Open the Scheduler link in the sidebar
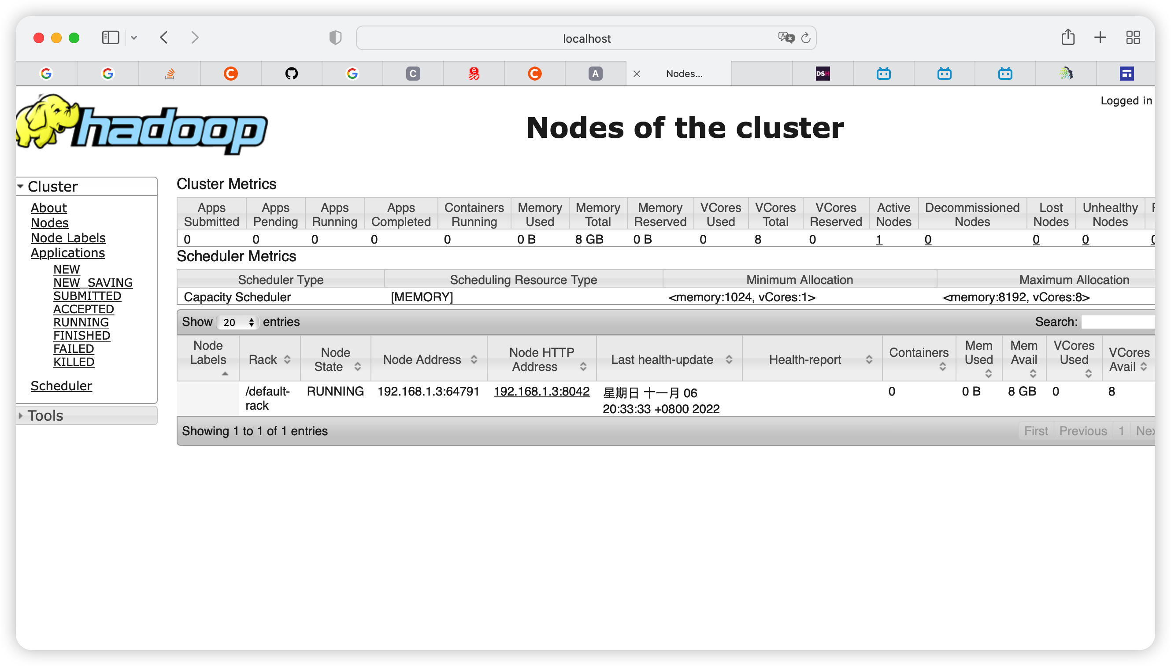Image resolution: width=1171 pixels, height=666 pixels. (61, 385)
